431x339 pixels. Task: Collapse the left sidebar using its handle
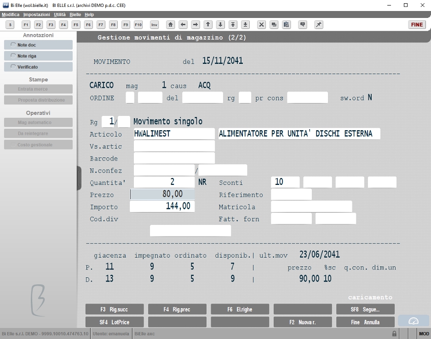[x=79, y=178]
